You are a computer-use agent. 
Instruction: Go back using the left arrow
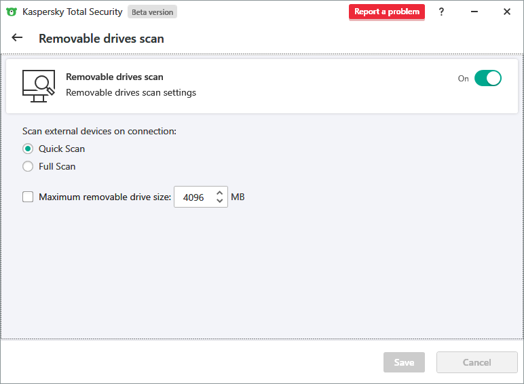(17, 38)
